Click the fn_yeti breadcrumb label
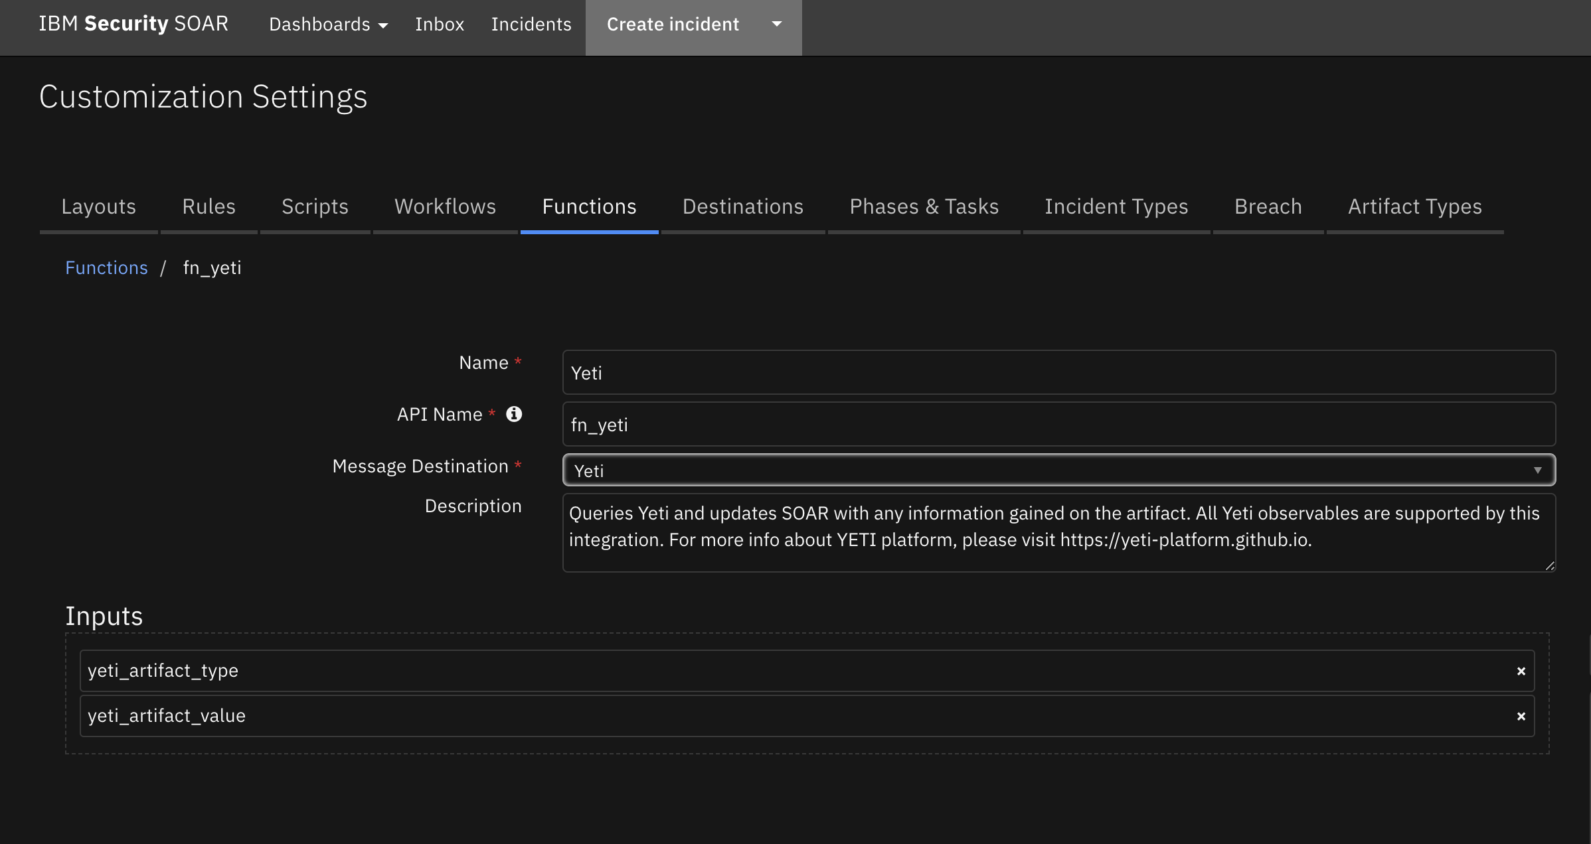Image resolution: width=1591 pixels, height=844 pixels. pyautogui.click(x=212, y=267)
